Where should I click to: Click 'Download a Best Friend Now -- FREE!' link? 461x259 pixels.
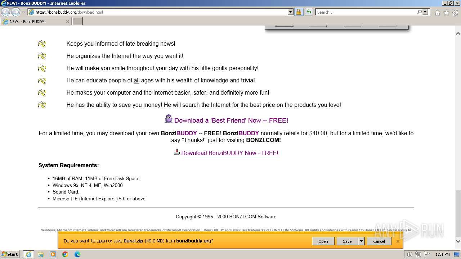(x=231, y=121)
